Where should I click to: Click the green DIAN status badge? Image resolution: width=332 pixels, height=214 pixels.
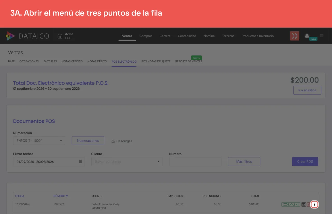(291, 204)
